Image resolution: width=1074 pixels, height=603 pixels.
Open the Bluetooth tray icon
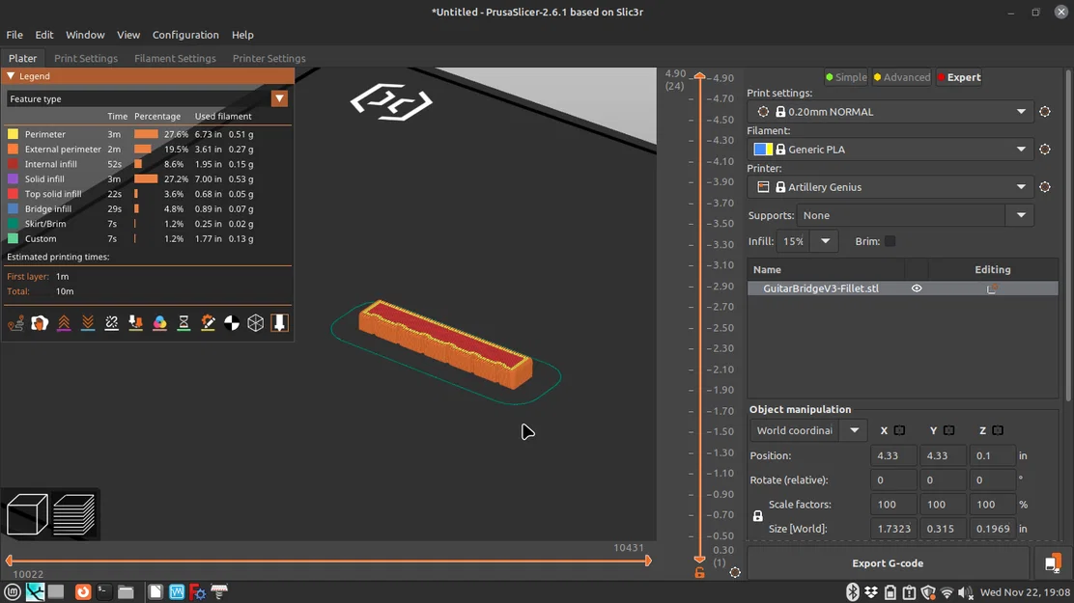[852, 592]
